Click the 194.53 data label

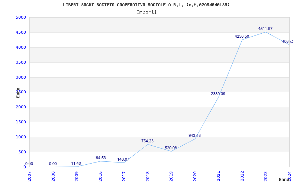100,158
